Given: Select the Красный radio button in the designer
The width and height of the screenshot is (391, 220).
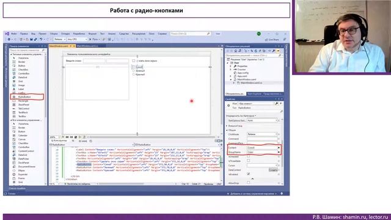Looking at the screenshot, I should tap(139, 75).
